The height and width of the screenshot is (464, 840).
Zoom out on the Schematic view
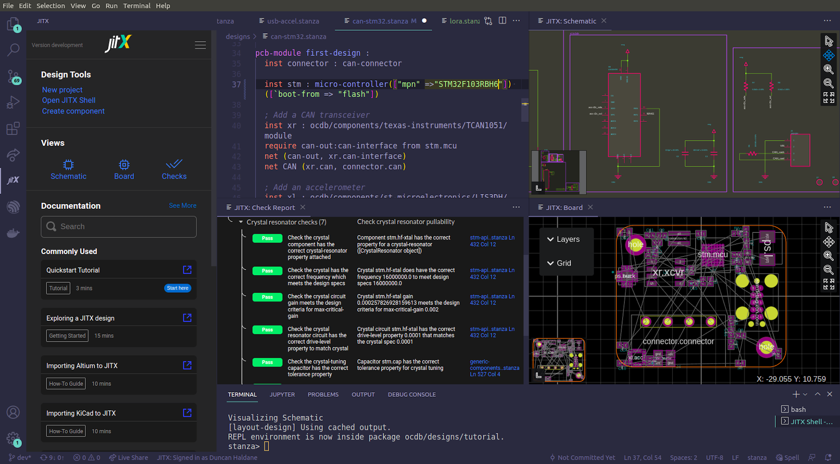829,83
